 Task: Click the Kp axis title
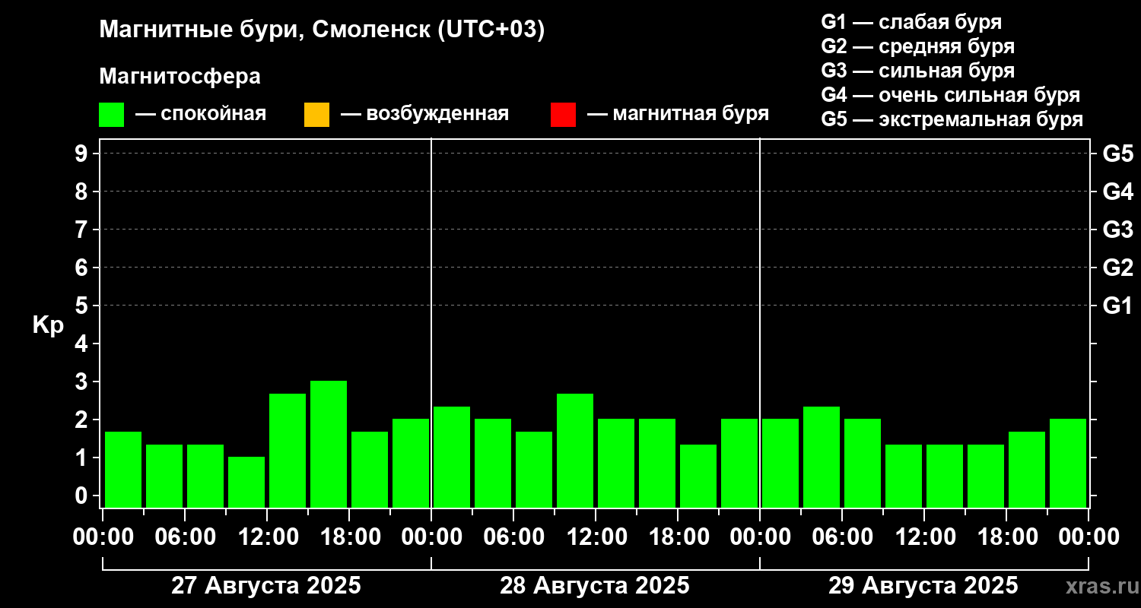click(x=48, y=325)
